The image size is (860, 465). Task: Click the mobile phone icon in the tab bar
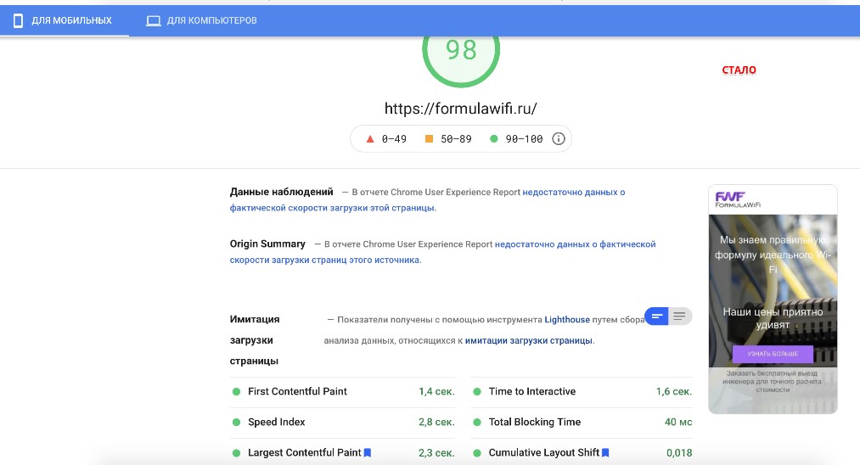(x=18, y=21)
